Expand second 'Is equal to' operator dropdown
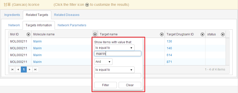This screenshot has width=238, height=93. click(x=114, y=70)
